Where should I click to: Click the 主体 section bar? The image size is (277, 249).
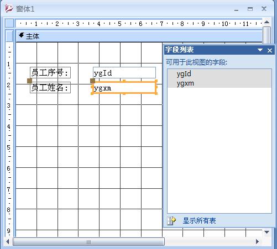click(139, 36)
